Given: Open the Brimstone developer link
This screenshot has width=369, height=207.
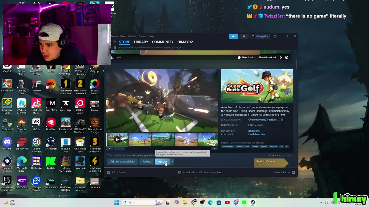Looking at the screenshot, I should tap(254, 131).
